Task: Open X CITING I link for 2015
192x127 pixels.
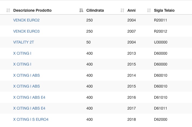Action: [22, 64]
